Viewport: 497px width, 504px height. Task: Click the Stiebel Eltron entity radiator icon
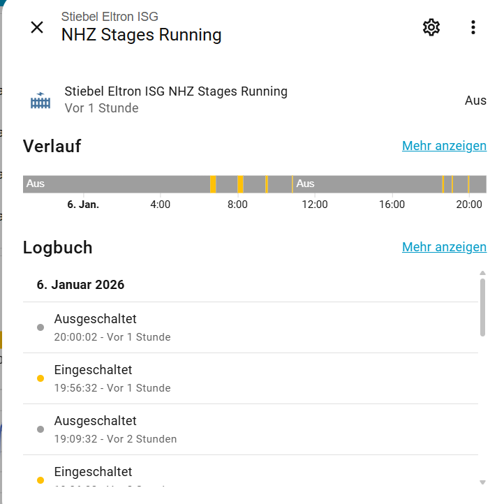tap(40, 101)
